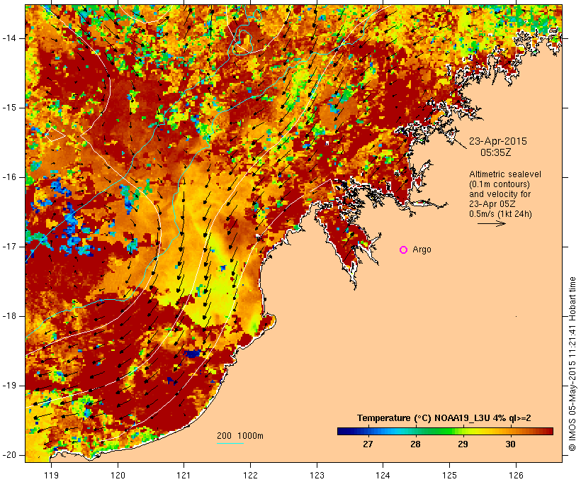Click the '200 1000m' depth legend text
The width and height of the screenshot is (581, 482).
pos(240,436)
